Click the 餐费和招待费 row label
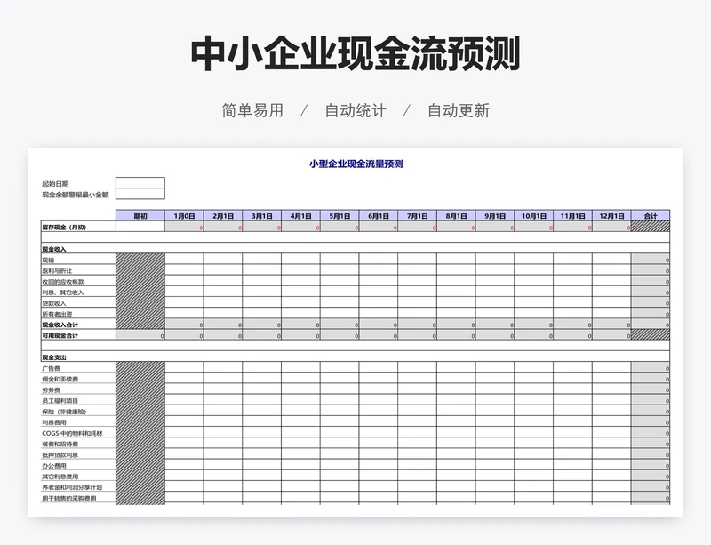The image size is (711, 545). click(x=60, y=444)
